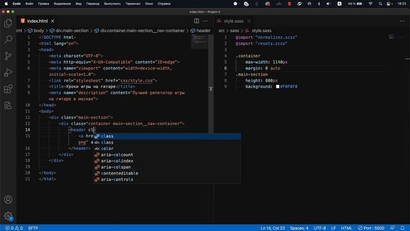The image size is (410, 231).
Task: Open the Apple menu
Action: click(x=6, y=4)
